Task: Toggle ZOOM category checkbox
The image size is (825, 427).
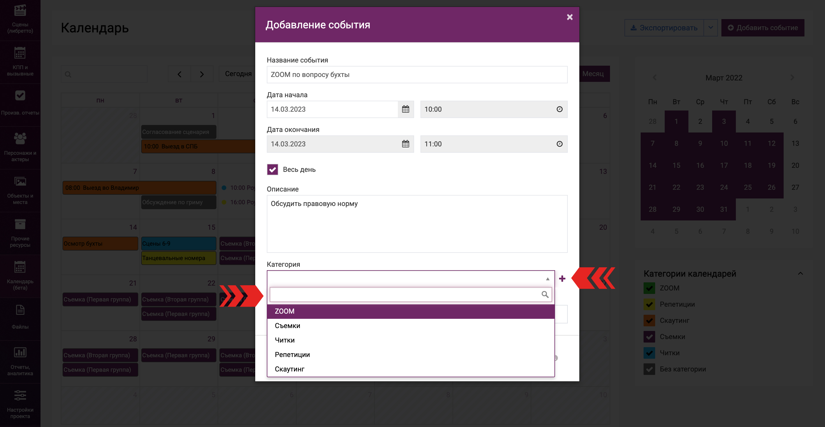Action: [649, 288]
